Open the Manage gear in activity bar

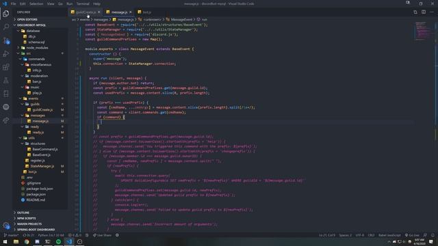(x=6, y=225)
